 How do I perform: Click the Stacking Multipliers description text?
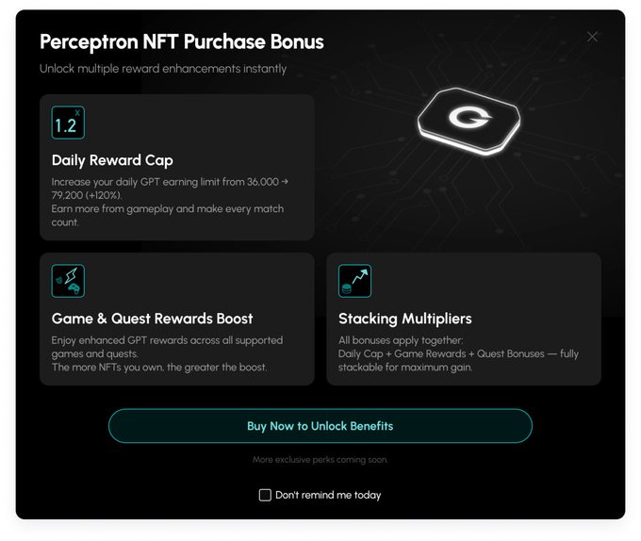(x=458, y=353)
